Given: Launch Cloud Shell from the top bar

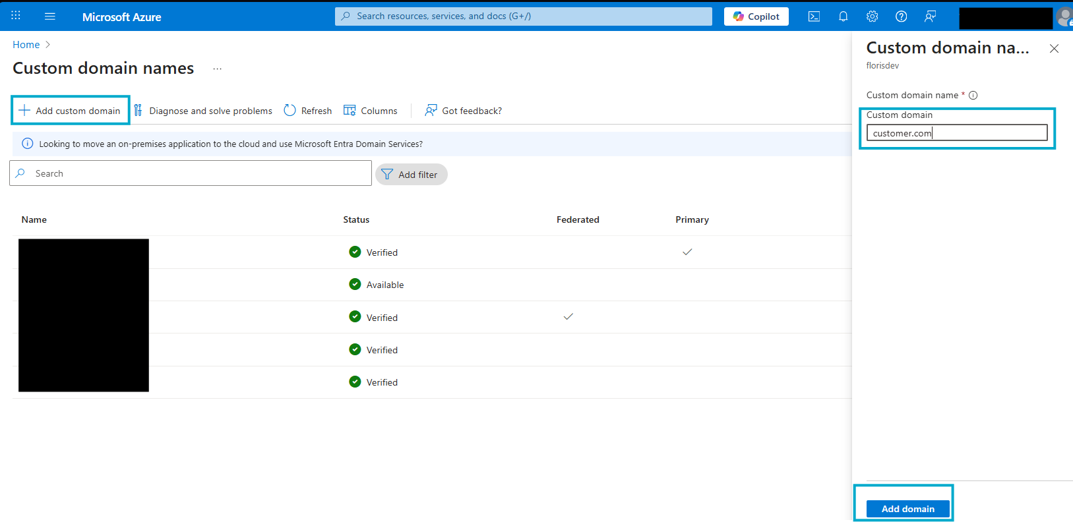Looking at the screenshot, I should tap(814, 16).
